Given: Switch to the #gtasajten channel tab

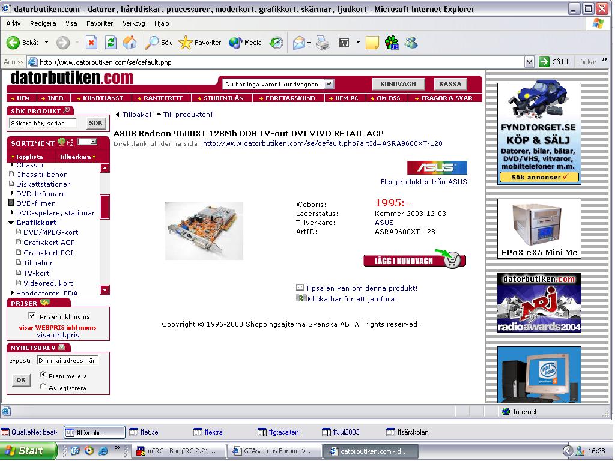Looking at the screenshot, I should tap(279, 432).
